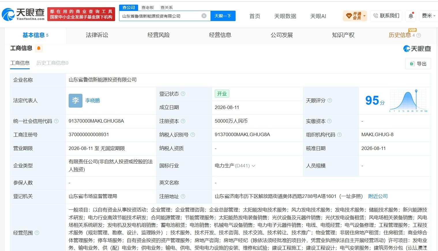The image size is (438, 251).
Task: Expand the 费米 user account menu
Action: coord(429,16)
